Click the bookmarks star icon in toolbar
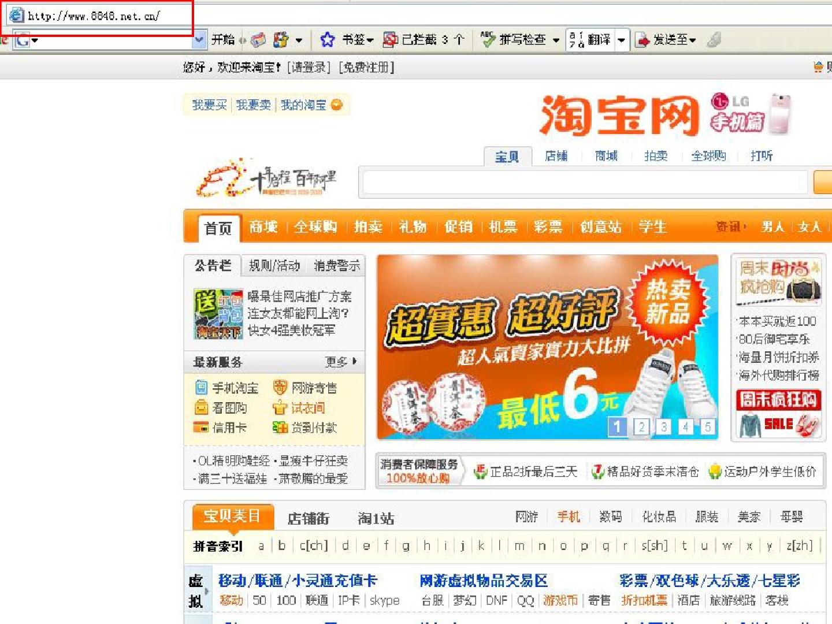Screen dimensions: 832x624 (327, 40)
